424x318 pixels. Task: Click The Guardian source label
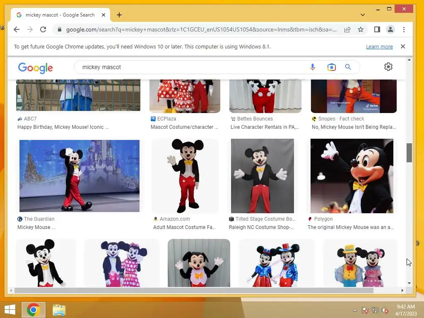[x=39, y=219]
